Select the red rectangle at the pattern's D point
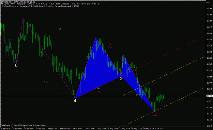This screenshot has height=130, width=213. (155, 112)
